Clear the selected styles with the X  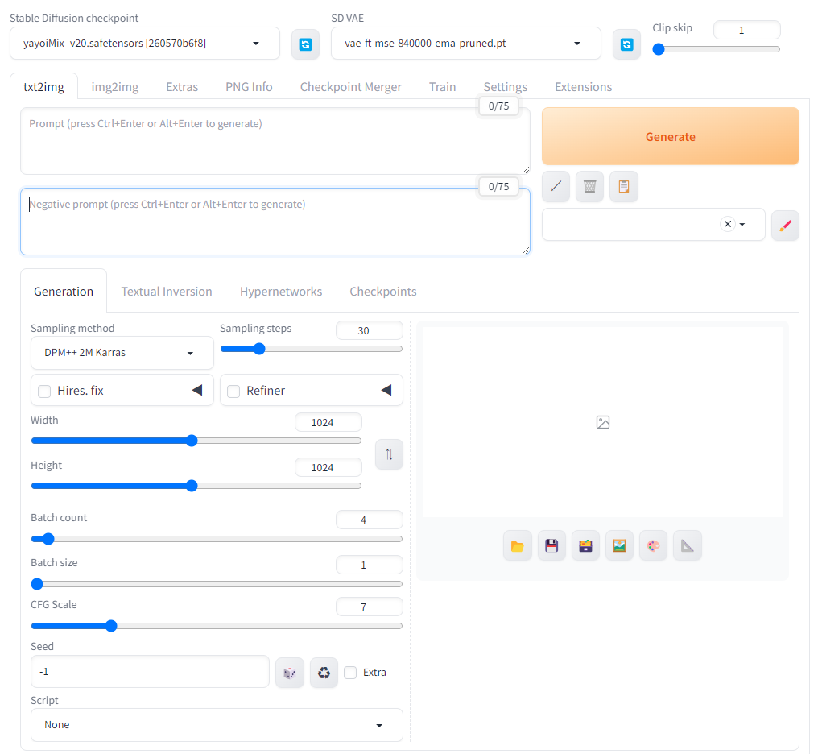point(728,224)
